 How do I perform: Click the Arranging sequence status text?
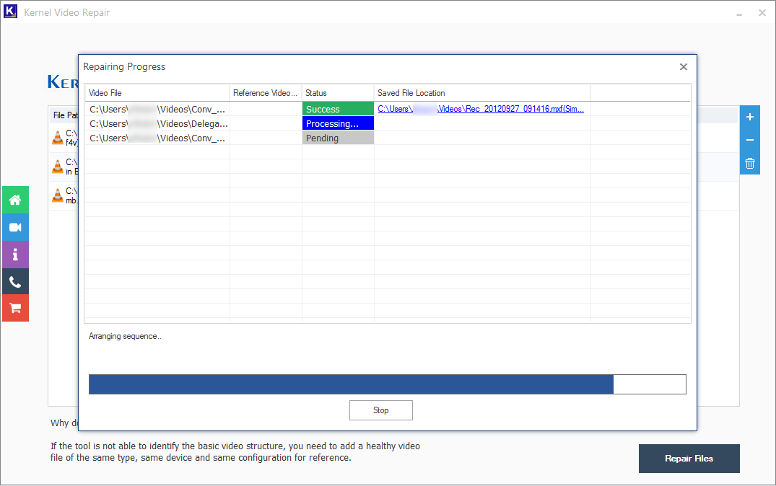click(125, 336)
